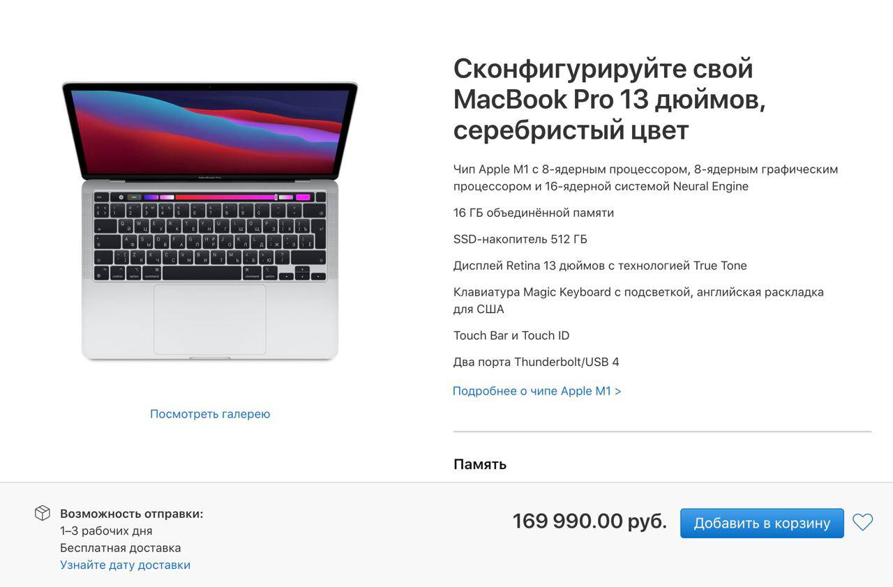Click the 1–3 рабочих дня delivery estimate

[106, 531]
